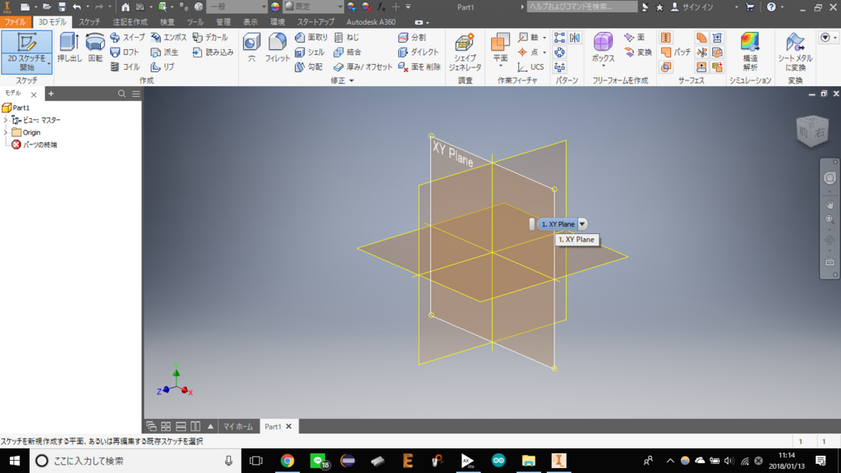Click the ViewCube in the viewport
This screenshot has height=473, width=841.
pyautogui.click(x=812, y=131)
